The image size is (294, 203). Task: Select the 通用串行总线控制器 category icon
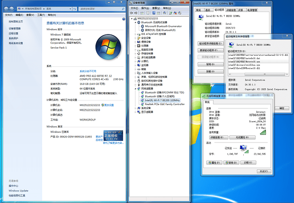click(x=139, y=85)
